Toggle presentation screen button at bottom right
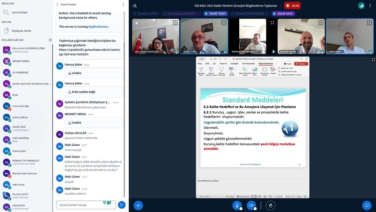 [x=367, y=205]
